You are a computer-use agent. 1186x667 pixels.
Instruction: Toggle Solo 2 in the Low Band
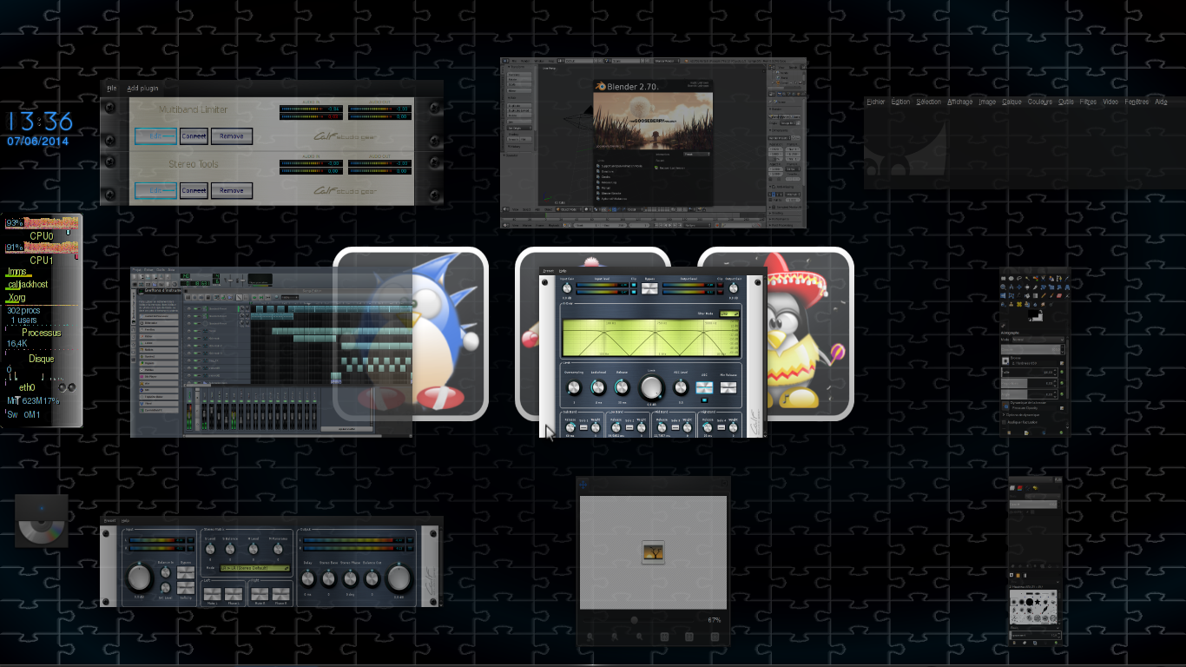click(x=629, y=427)
